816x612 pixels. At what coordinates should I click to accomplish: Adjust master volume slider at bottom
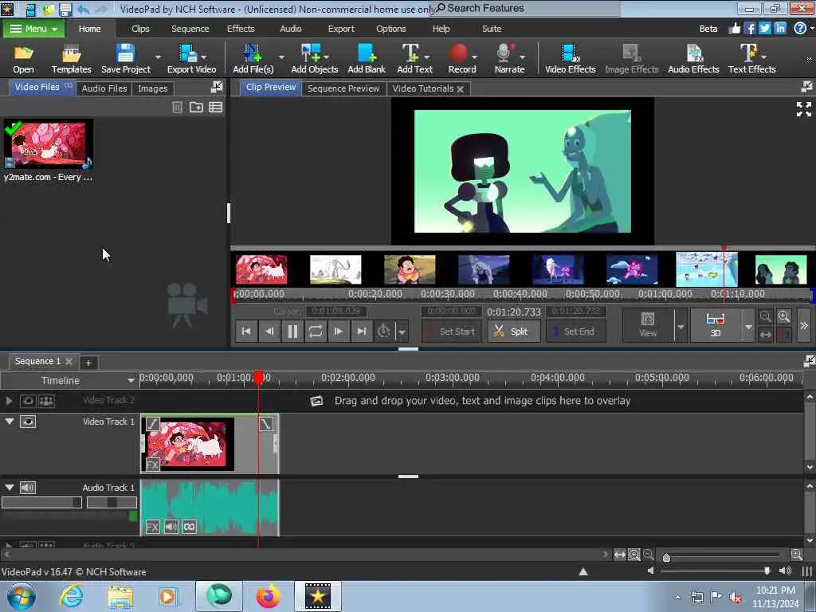point(716,571)
